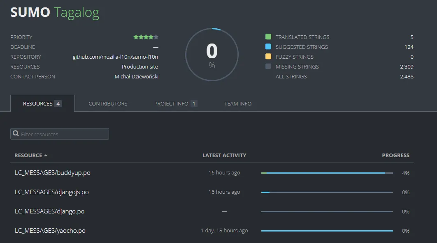Click the all strings count 2,438
The height and width of the screenshot is (243, 437).
pyautogui.click(x=407, y=76)
